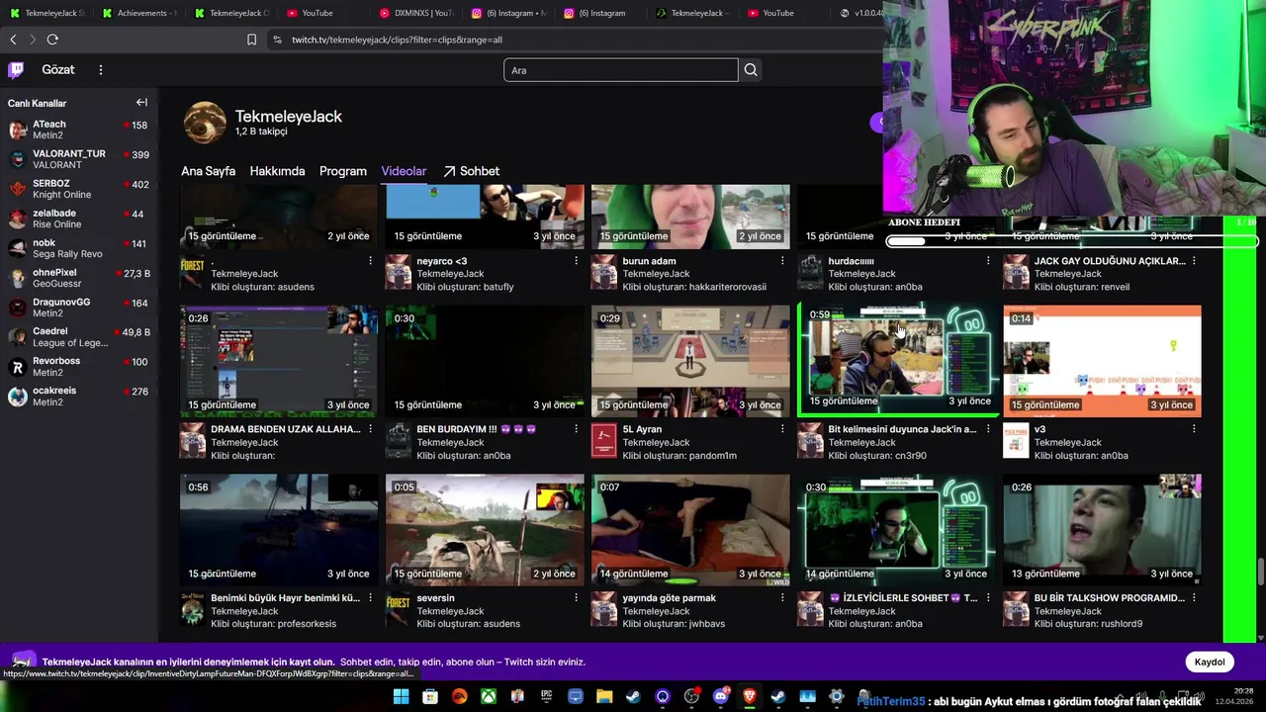Open Revorboss channel in sidebar

(x=79, y=367)
